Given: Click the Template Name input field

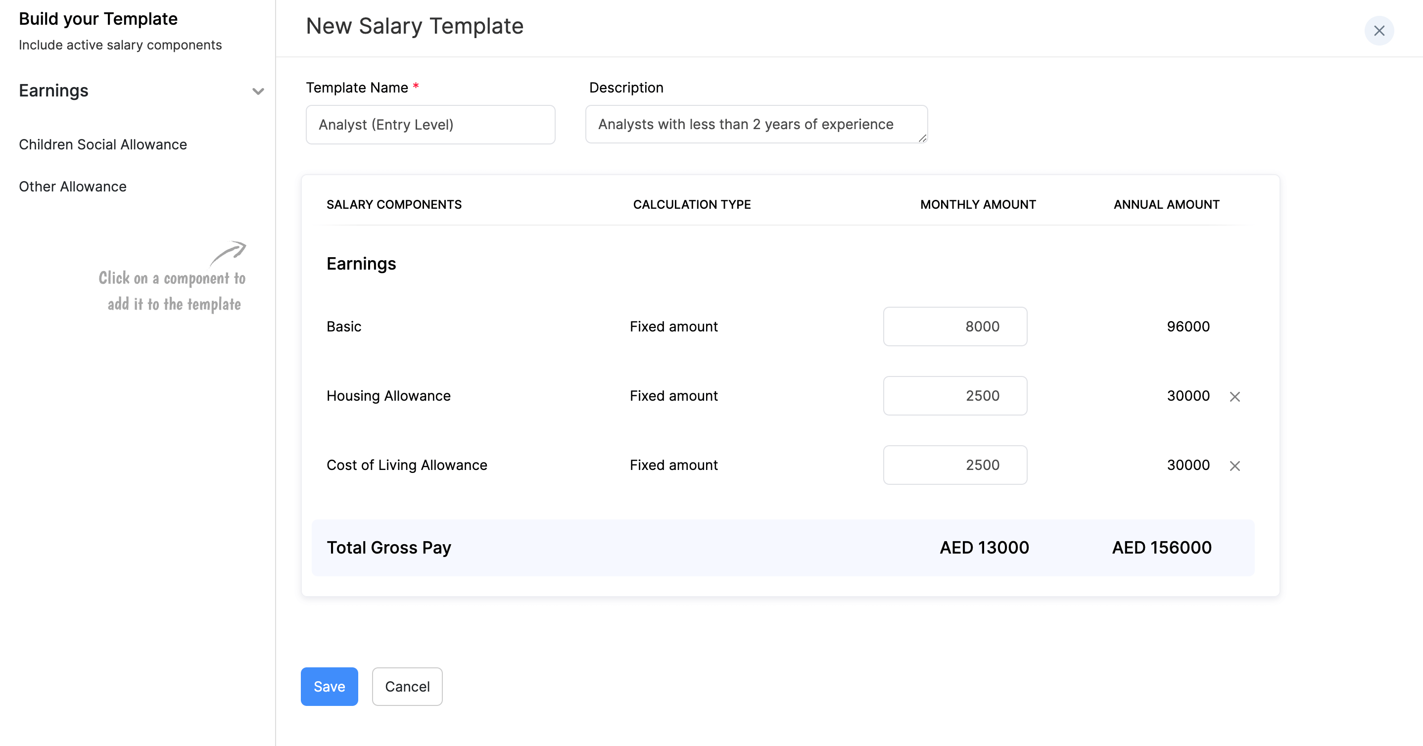Looking at the screenshot, I should [430, 124].
